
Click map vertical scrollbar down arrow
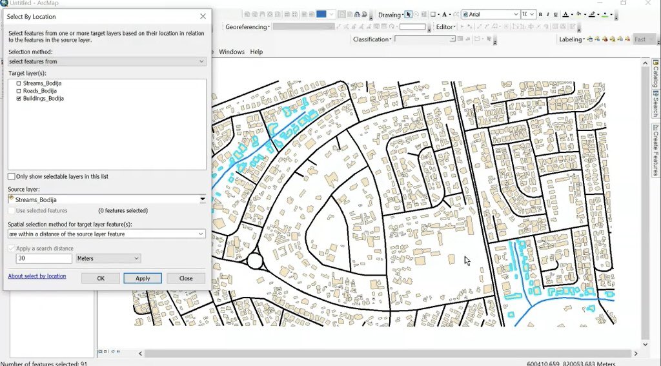(646, 345)
